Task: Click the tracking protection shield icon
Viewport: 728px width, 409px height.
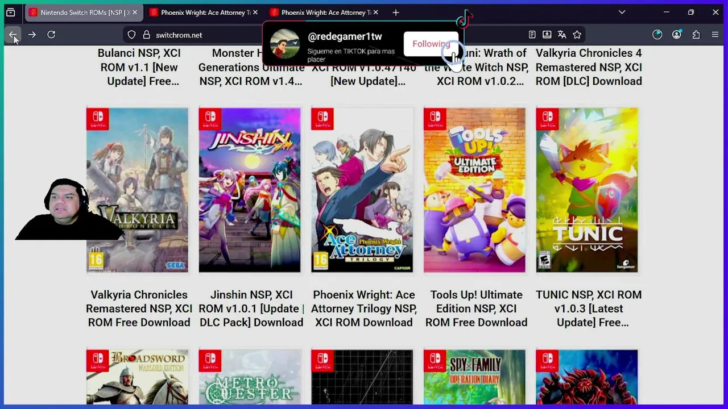Action: (x=131, y=35)
